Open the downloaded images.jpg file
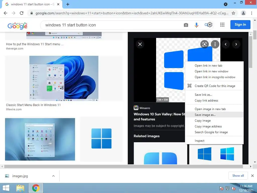The image size is (257, 193). 20,176
